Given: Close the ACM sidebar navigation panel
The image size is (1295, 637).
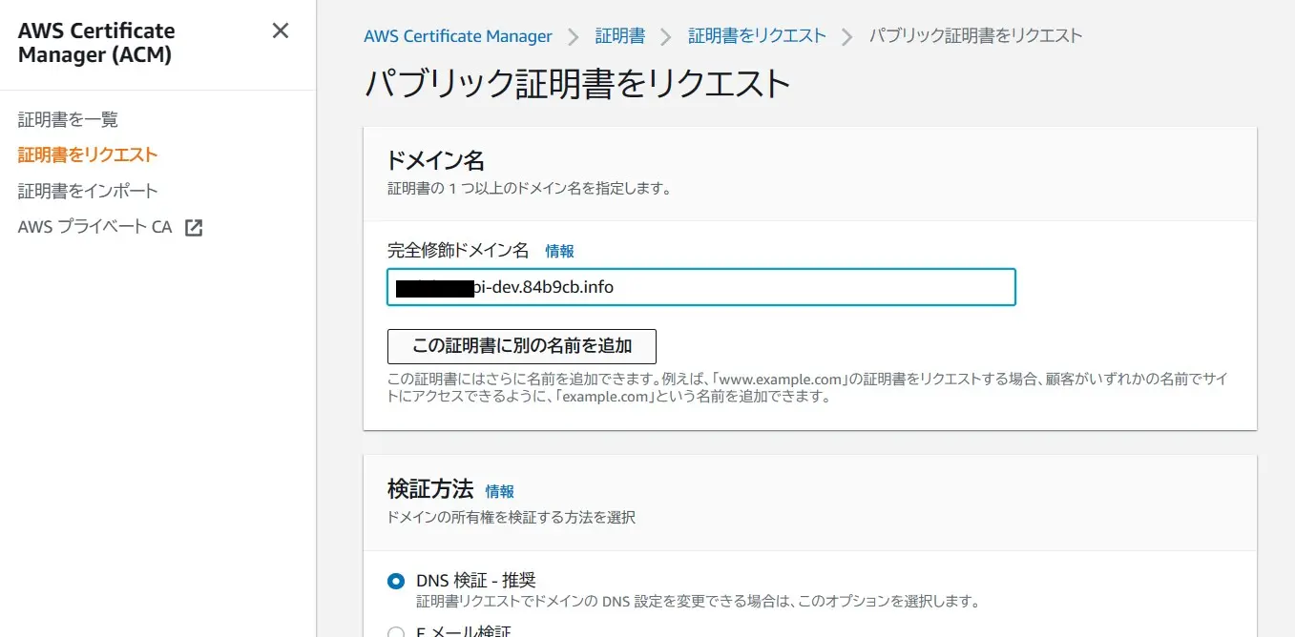Looking at the screenshot, I should pos(280,31).
